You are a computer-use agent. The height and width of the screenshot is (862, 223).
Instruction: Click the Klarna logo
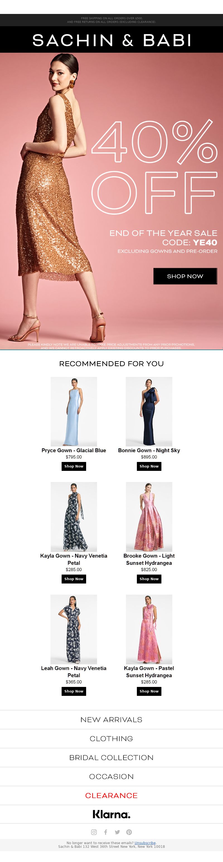tap(111, 814)
